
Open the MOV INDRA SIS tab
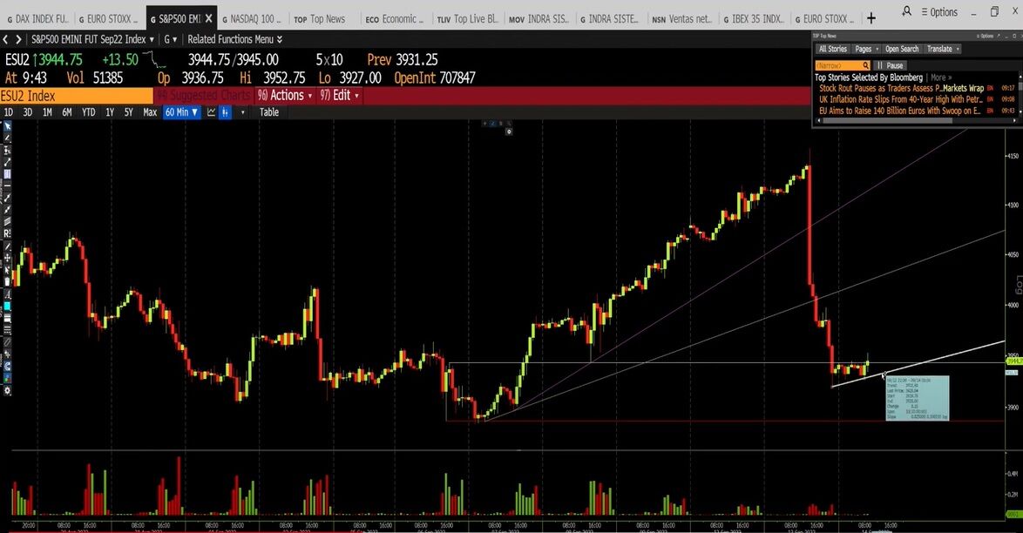pos(539,19)
